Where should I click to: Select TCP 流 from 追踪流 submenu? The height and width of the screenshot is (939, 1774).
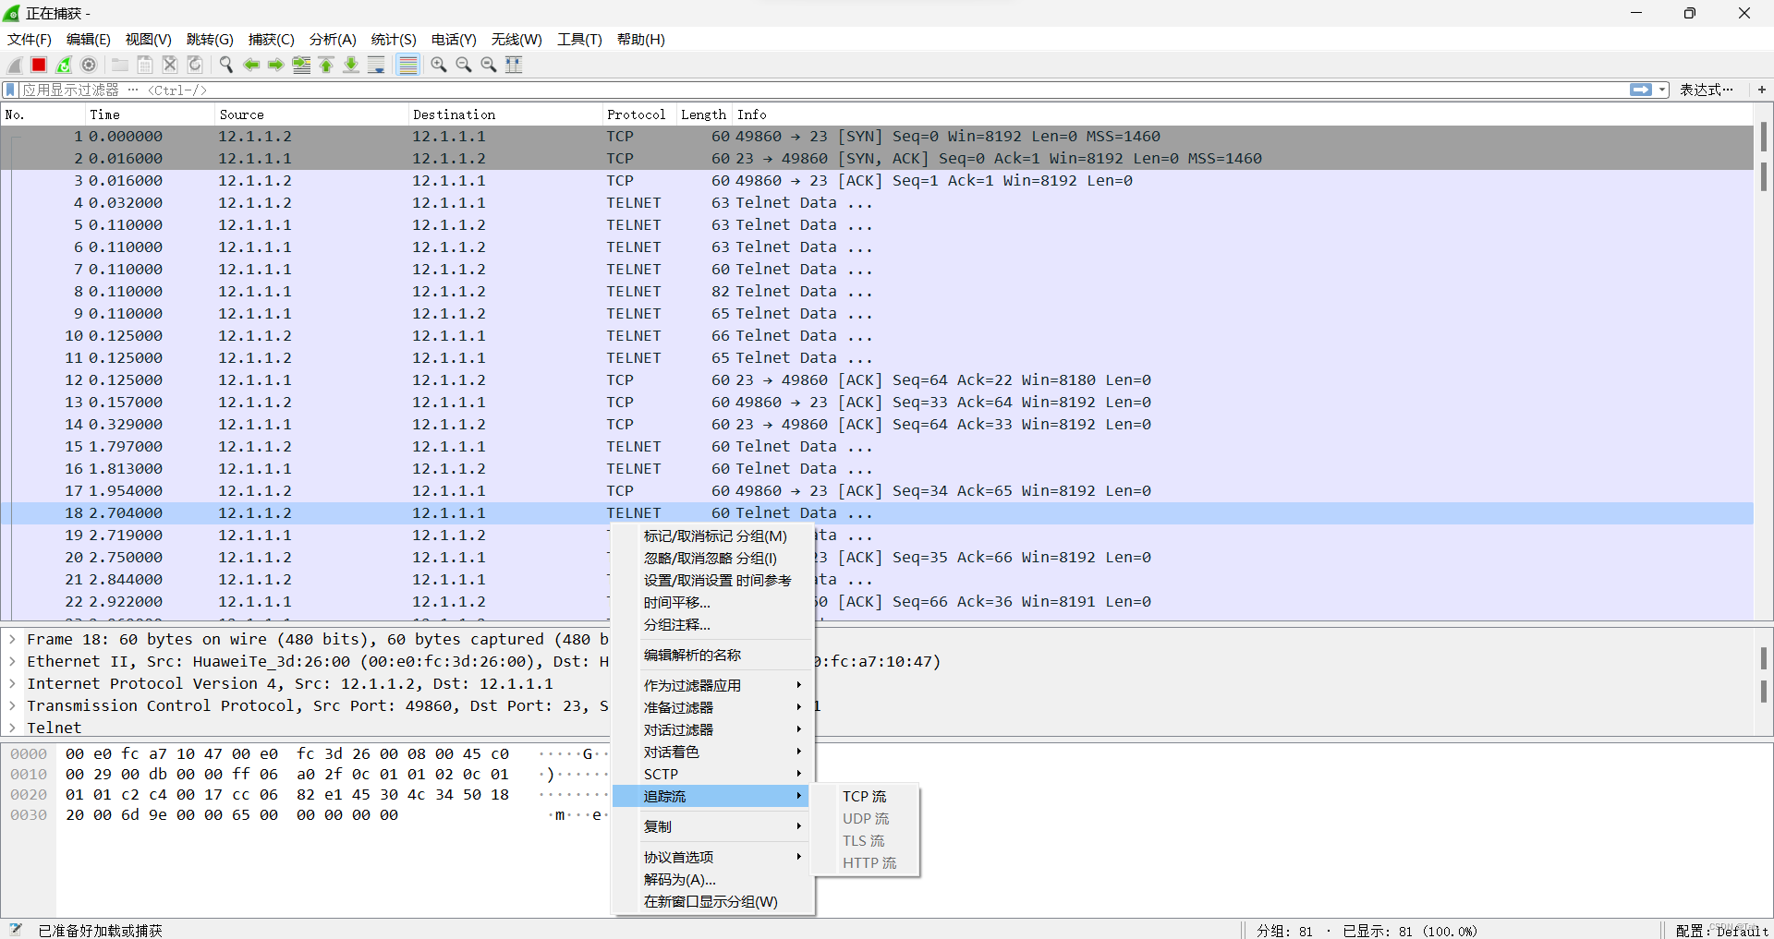pos(863,795)
